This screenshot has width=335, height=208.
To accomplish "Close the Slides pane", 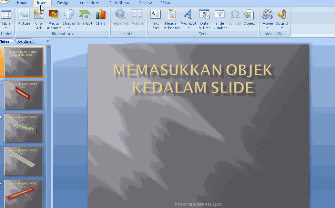I will [x=47, y=41].
